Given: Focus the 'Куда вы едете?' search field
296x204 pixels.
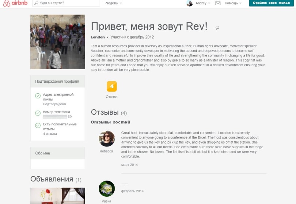Looking at the screenshot, I should (66, 3).
